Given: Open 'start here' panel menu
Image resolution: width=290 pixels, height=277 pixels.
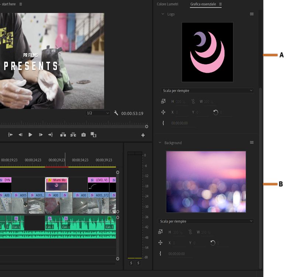Looking at the screenshot, I should [x=21, y=4].
